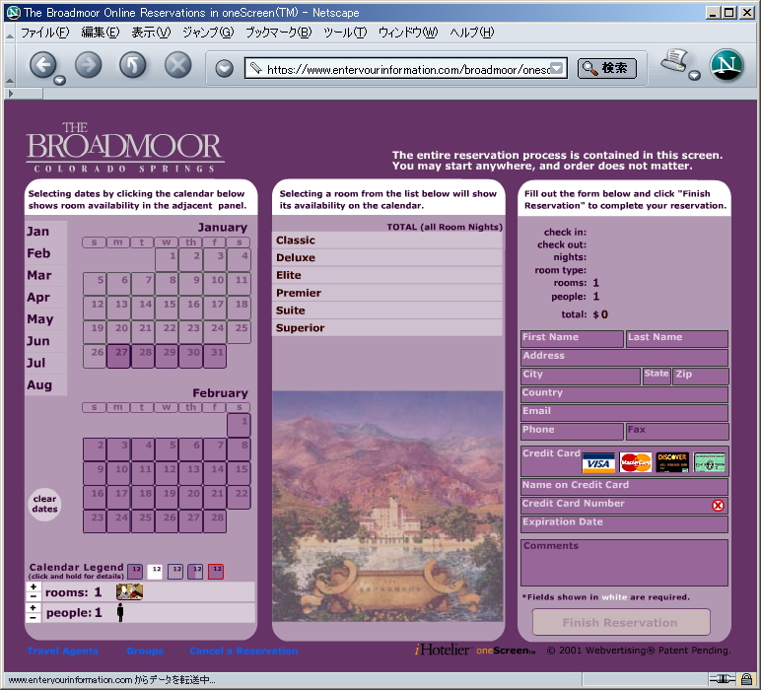Open the ブックマーク(B) menu
The width and height of the screenshot is (761, 690).
coord(279,33)
